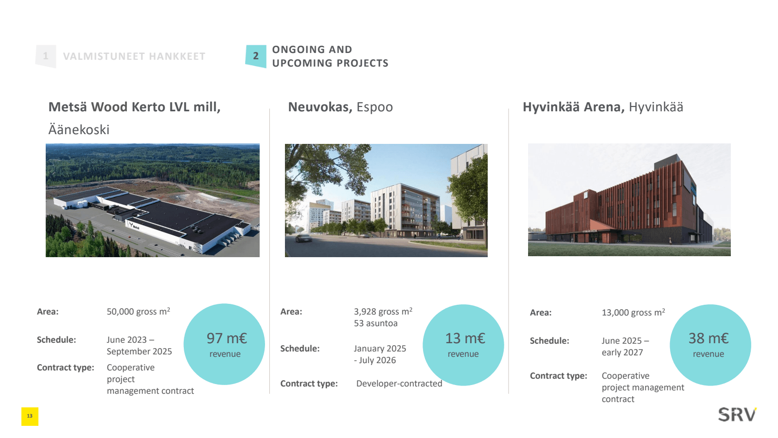Image resolution: width=778 pixels, height=438 pixels.
Task: Select the 'June 2023 – September 2025' schedule
Action: point(140,345)
